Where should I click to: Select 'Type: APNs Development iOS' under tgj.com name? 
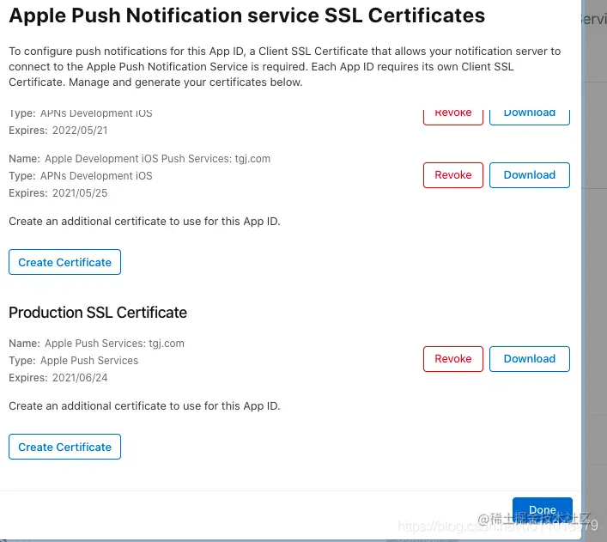tap(81, 176)
